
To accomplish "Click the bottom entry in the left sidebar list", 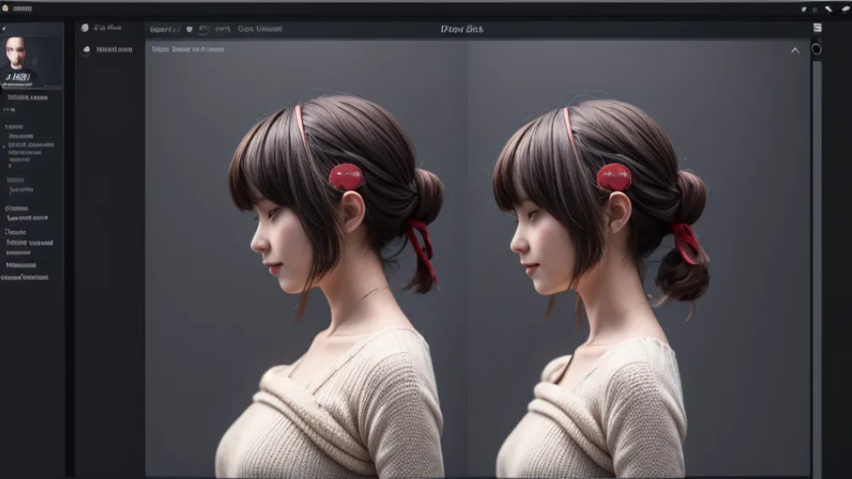I will (25, 277).
